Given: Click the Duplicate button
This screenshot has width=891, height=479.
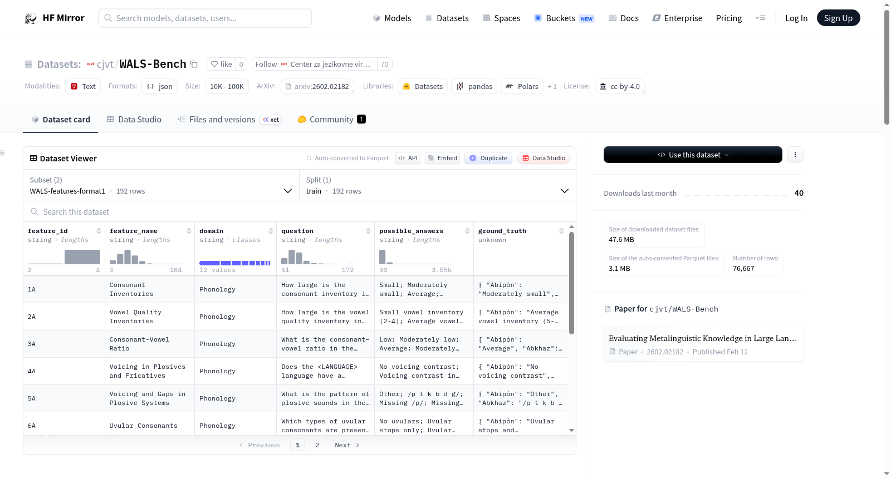Looking at the screenshot, I should [488, 158].
